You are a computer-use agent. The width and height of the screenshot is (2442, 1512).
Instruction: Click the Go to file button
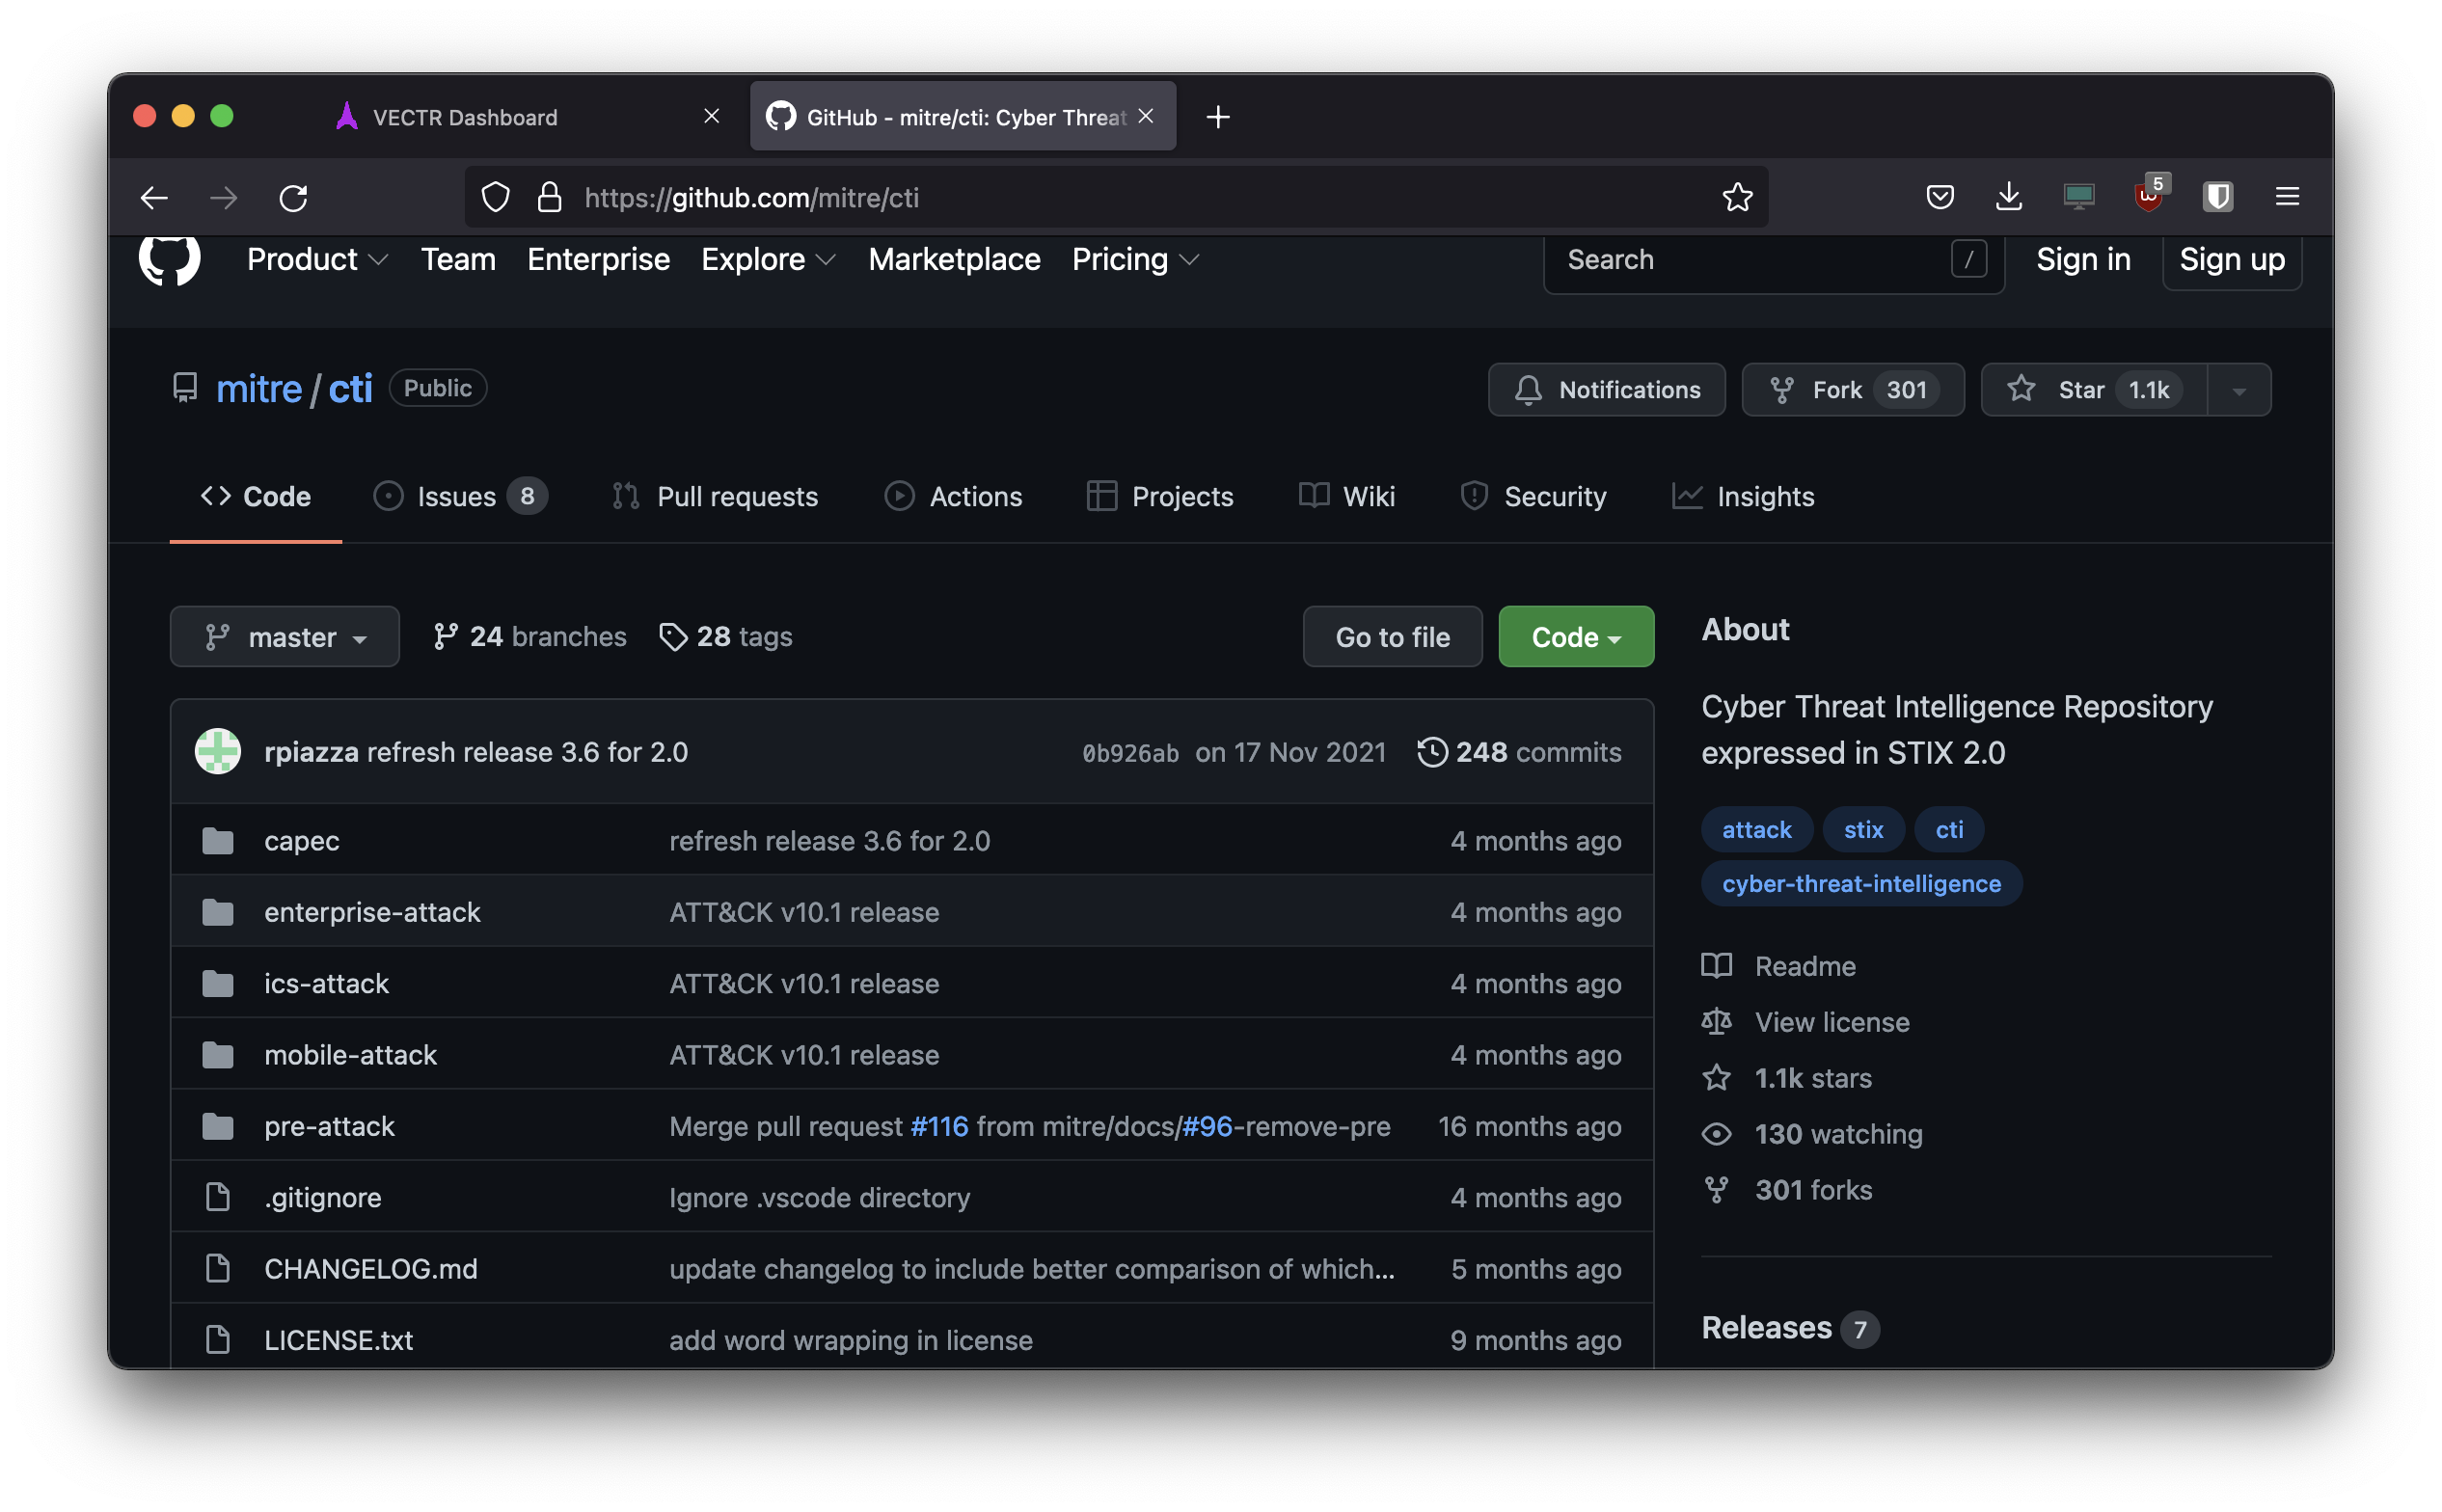(1392, 636)
